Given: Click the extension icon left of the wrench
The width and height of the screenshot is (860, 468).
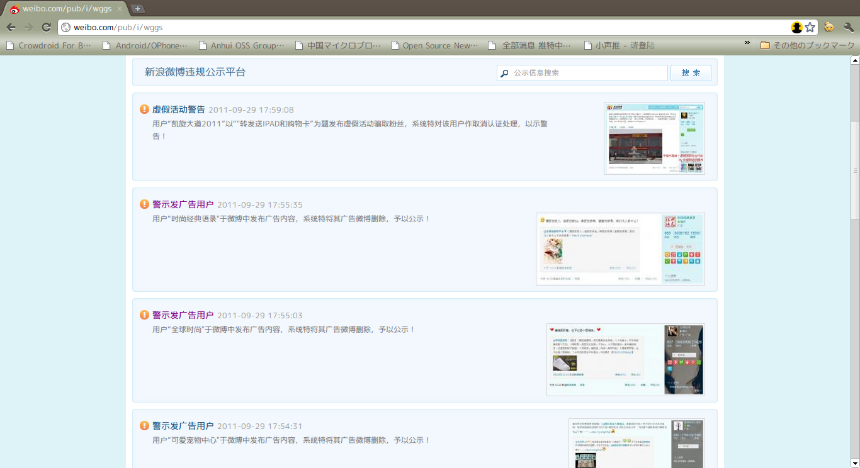Looking at the screenshot, I should tap(829, 27).
